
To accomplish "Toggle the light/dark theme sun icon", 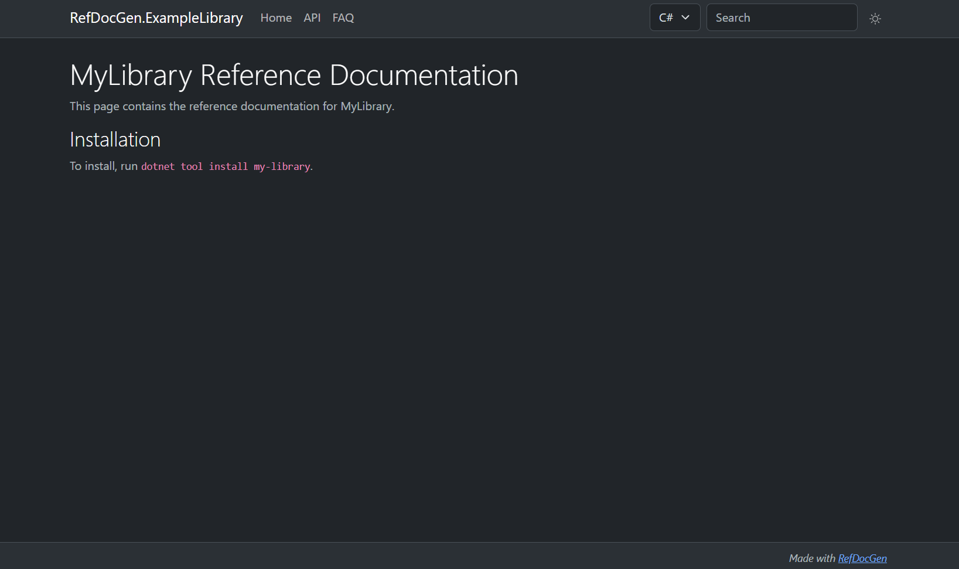I will coord(875,19).
